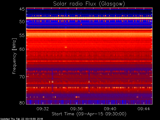The width and height of the screenshot is (160, 120).
Task: Click the vertical blue streak near 09:37
Action: (x=89, y=81)
